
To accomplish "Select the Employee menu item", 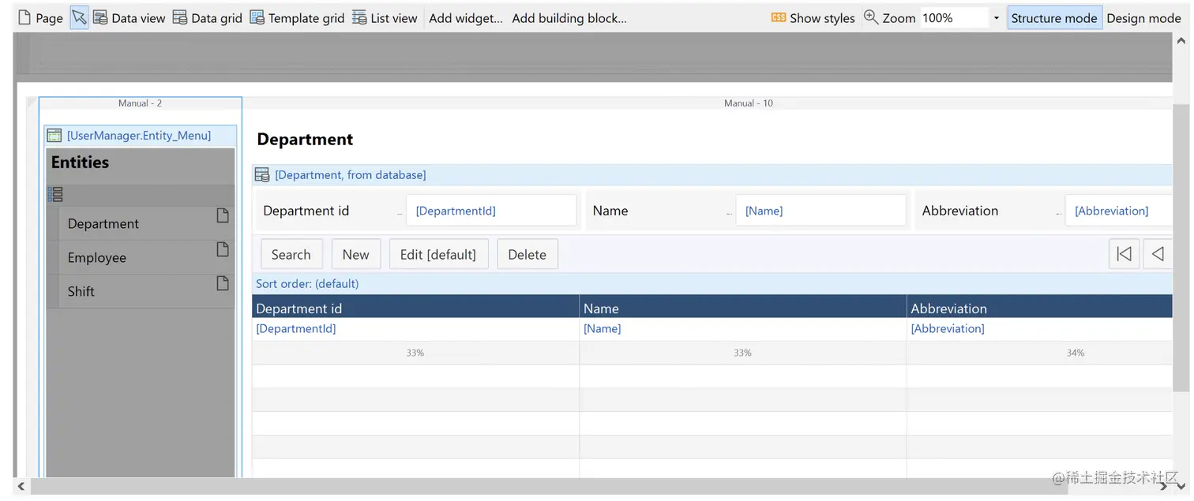I will [x=97, y=258].
